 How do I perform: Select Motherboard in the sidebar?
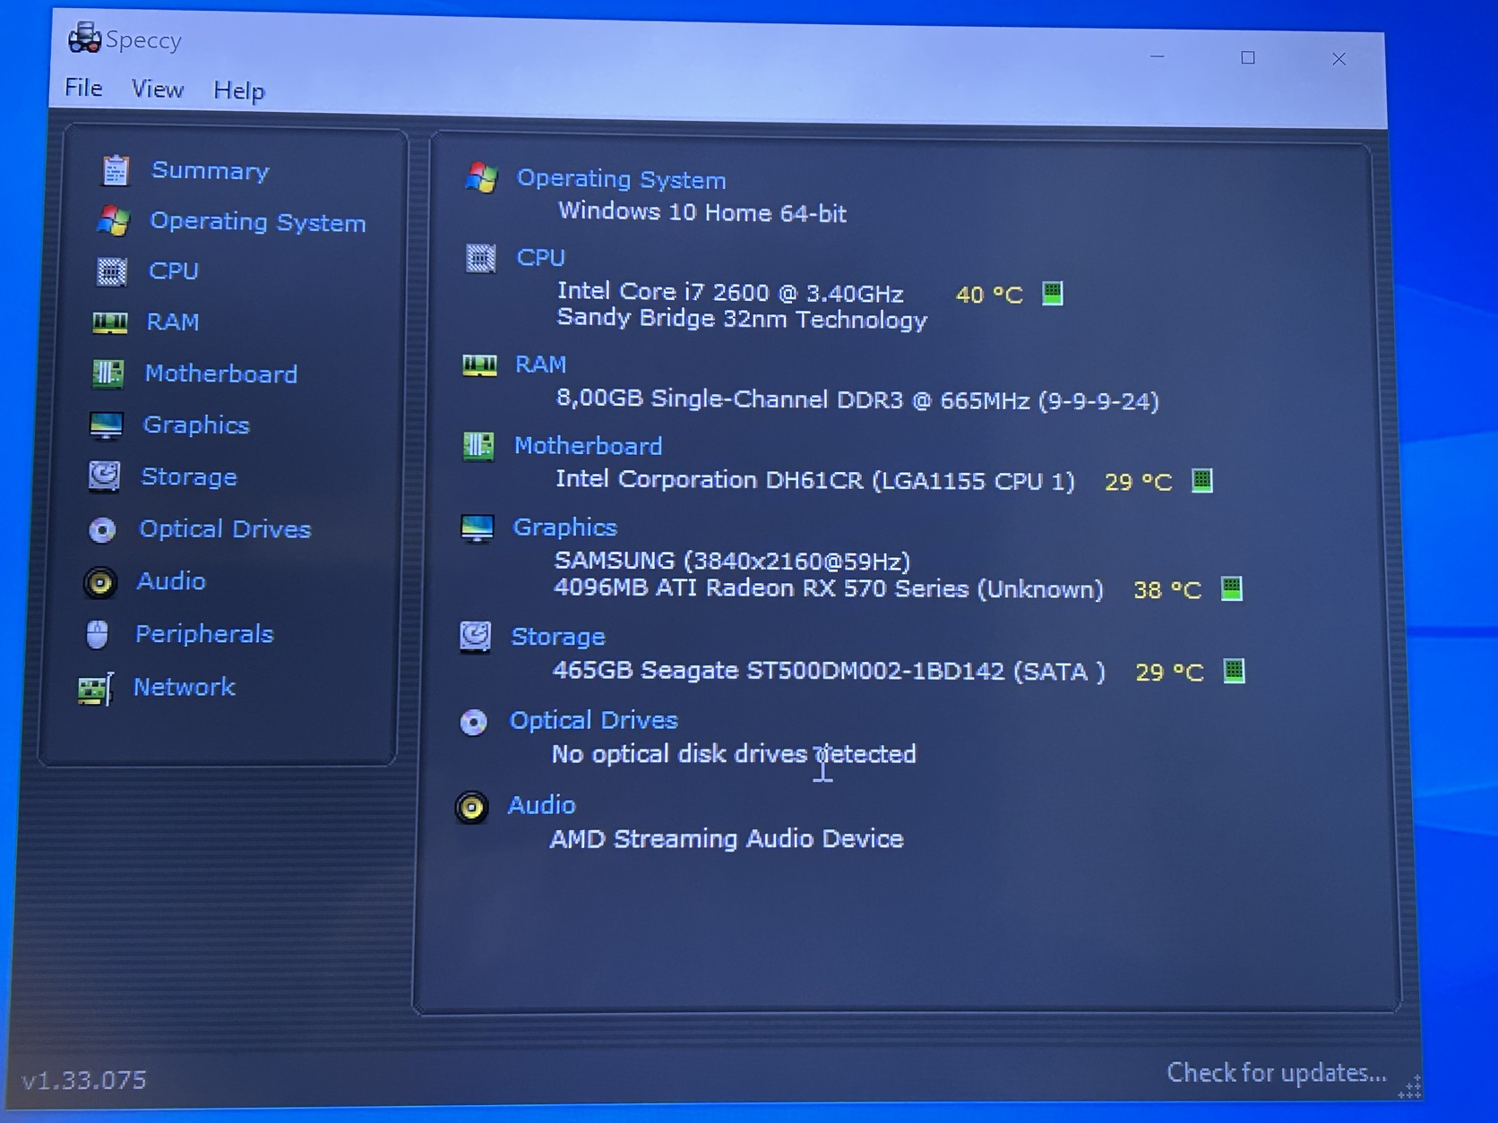(221, 373)
